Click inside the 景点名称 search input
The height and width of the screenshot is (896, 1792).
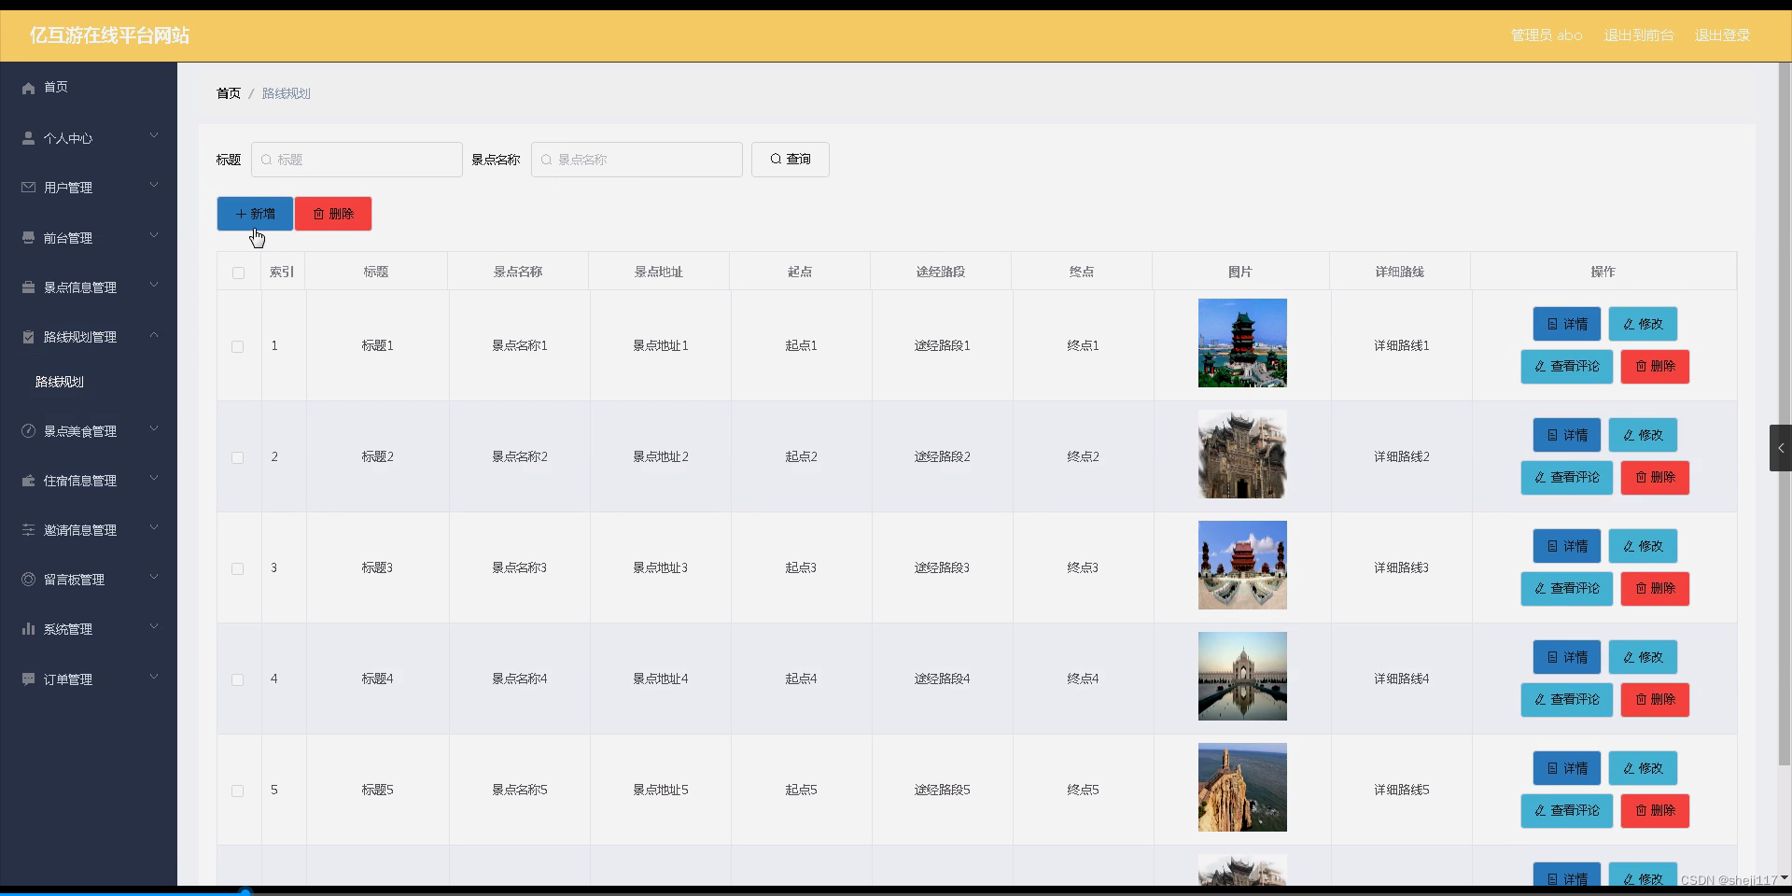coord(637,160)
